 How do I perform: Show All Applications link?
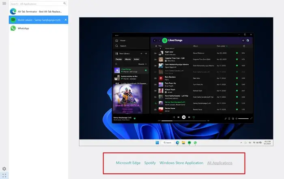click(x=219, y=163)
